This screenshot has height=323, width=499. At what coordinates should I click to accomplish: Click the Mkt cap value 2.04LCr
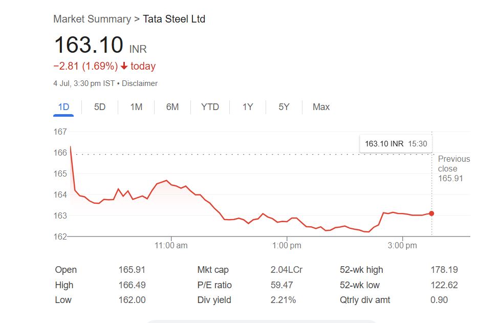click(286, 270)
